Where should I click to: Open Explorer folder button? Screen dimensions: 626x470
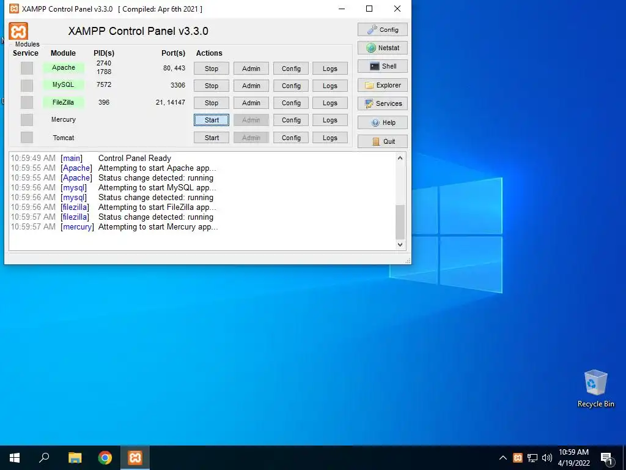[383, 85]
